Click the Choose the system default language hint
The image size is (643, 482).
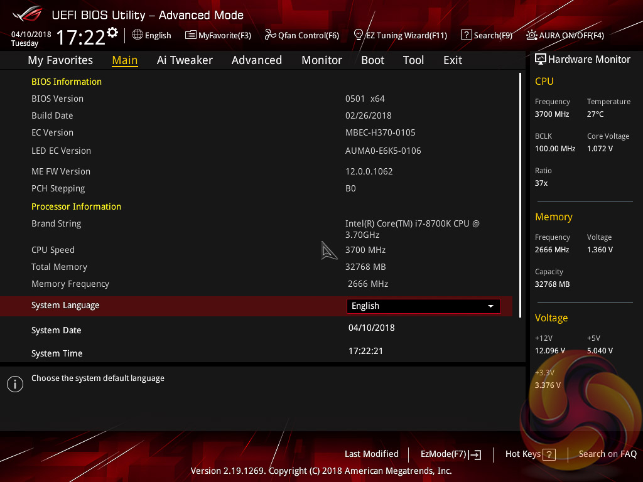[x=98, y=378]
